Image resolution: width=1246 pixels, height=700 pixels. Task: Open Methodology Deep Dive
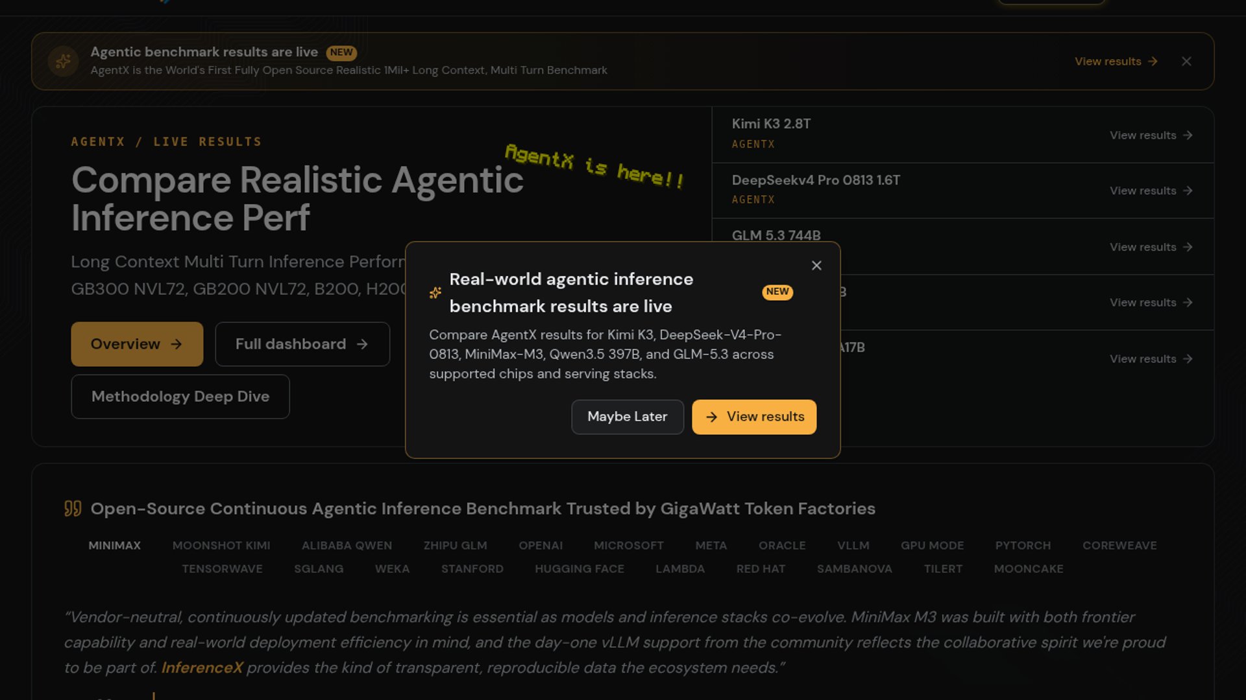coord(180,397)
